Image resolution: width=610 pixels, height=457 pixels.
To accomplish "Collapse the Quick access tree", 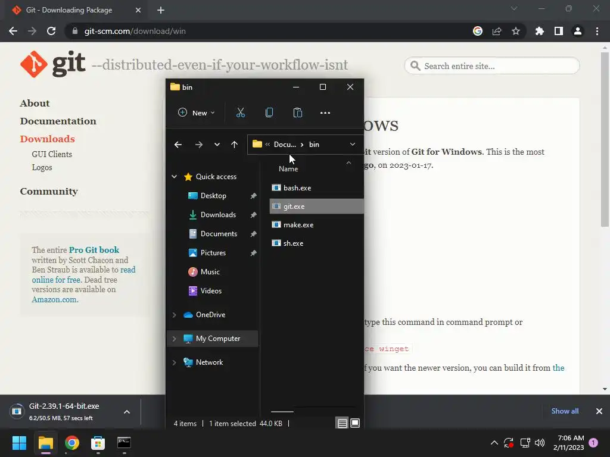I will 175,176.
